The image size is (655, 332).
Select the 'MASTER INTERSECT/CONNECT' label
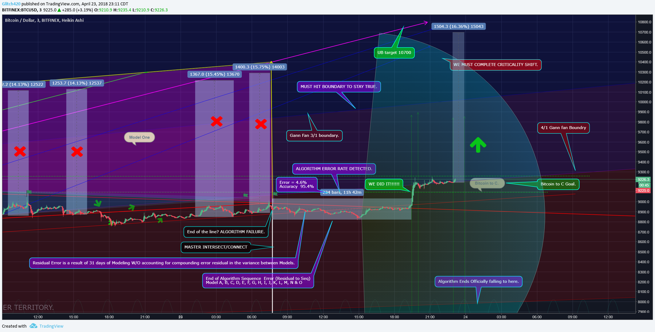point(216,247)
